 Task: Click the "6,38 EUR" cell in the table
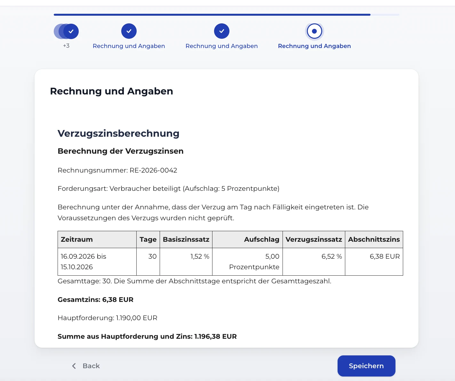[x=374, y=262]
